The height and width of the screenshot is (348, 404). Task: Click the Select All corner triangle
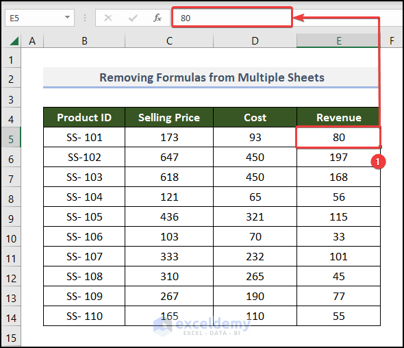(x=14, y=41)
